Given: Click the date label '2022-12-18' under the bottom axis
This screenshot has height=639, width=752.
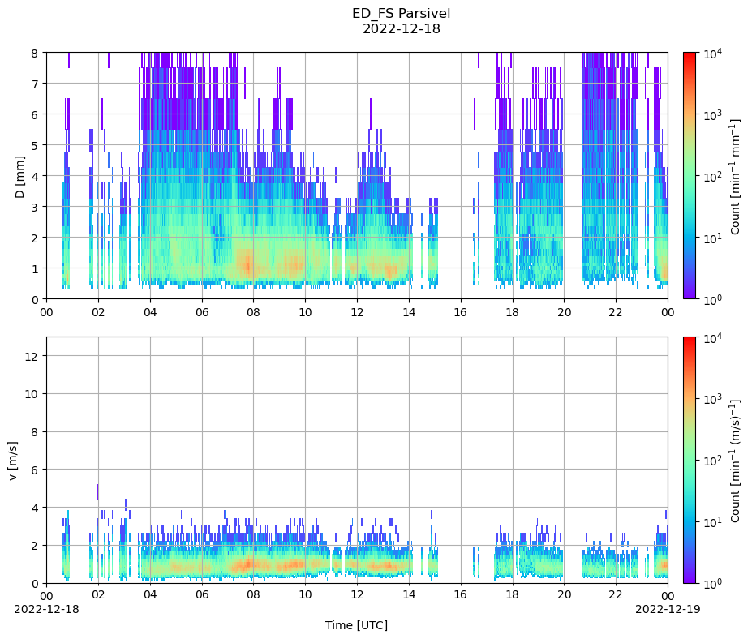Looking at the screenshot, I should click(46, 609).
